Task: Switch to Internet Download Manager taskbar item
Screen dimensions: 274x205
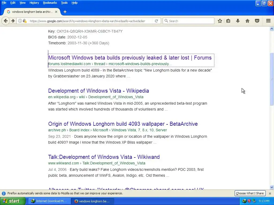Action: coord(50,201)
